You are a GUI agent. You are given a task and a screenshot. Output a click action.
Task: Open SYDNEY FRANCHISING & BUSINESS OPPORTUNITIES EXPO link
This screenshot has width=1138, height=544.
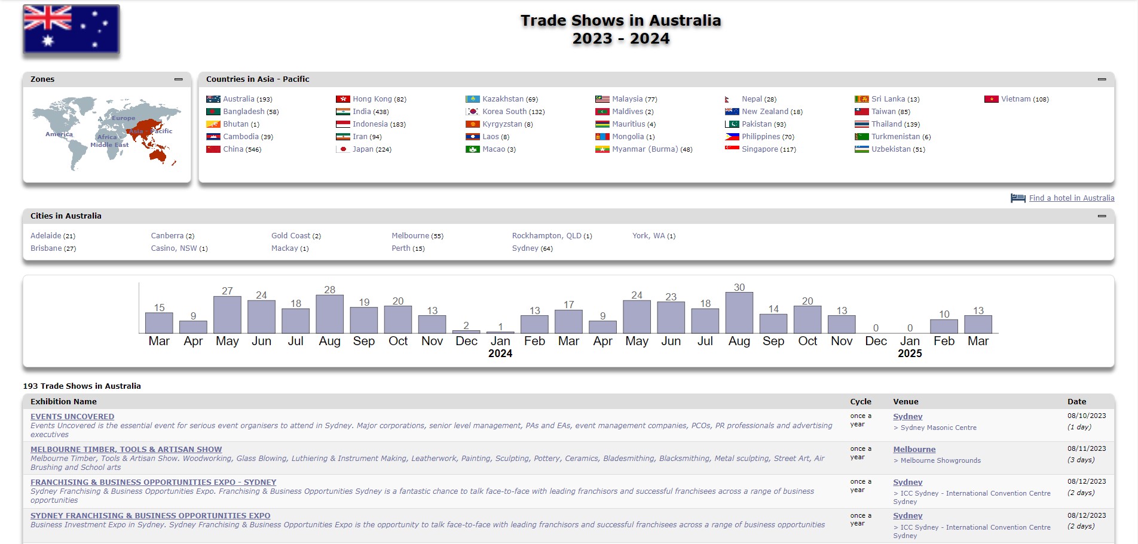pyautogui.click(x=151, y=516)
